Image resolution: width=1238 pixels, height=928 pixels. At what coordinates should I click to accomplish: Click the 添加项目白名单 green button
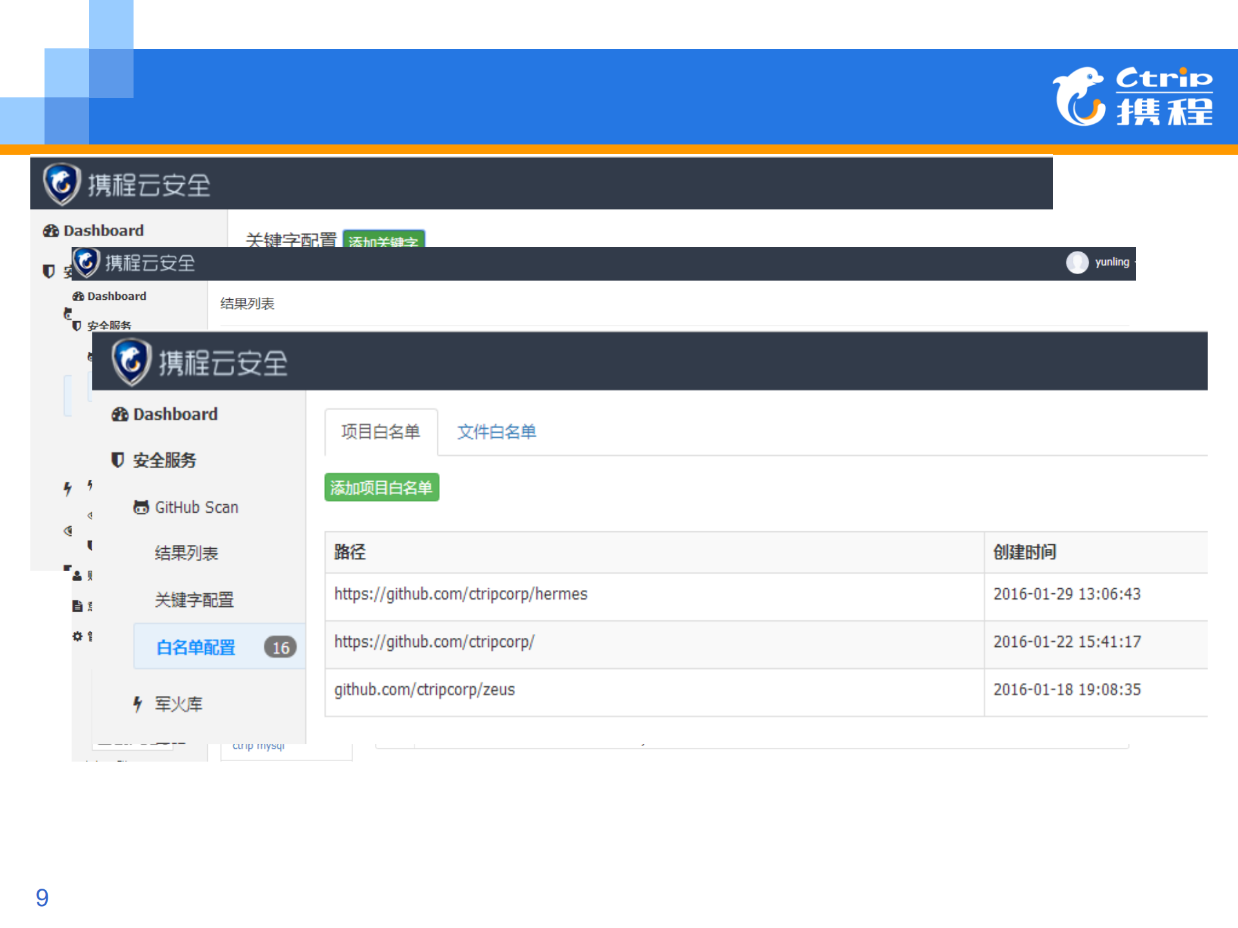point(381,487)
